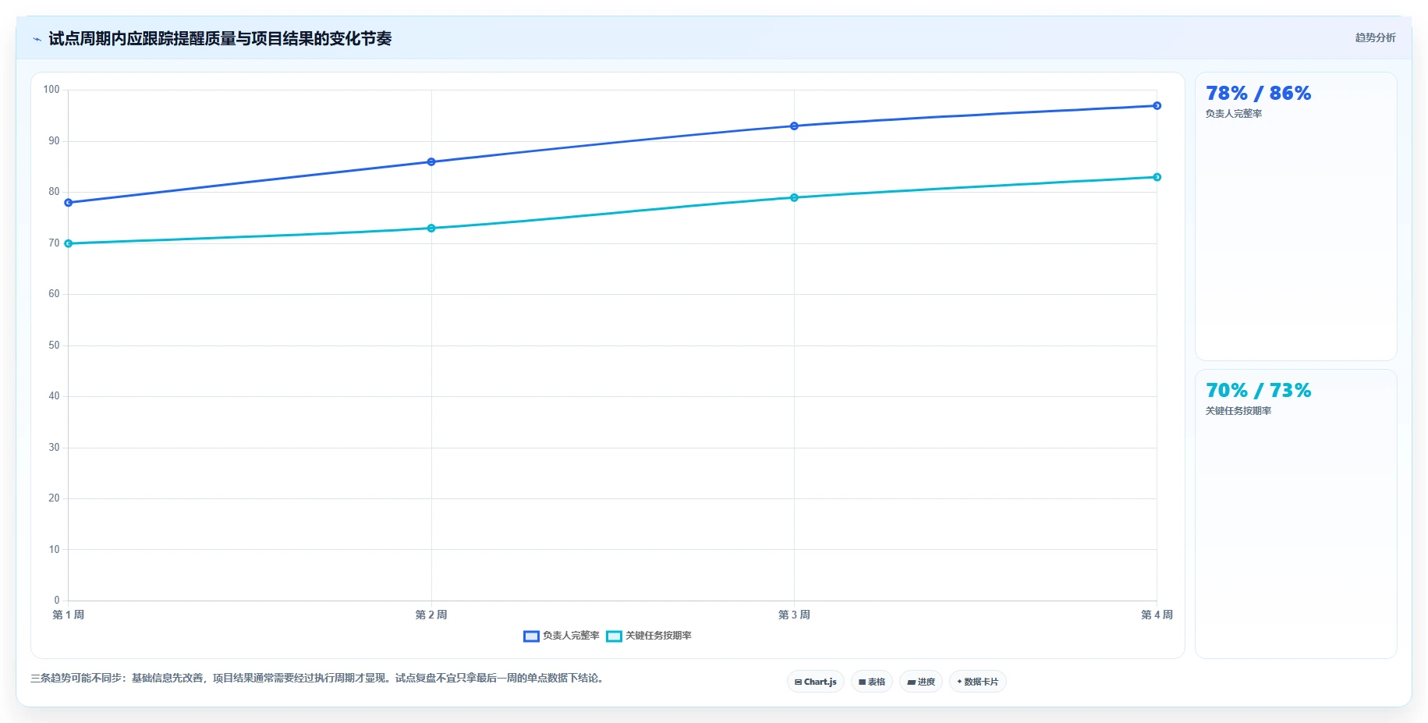Click the blue 负责人完整率 legend swatch
This screenshot has width=1428, height=723.
(x=531, y=636)
